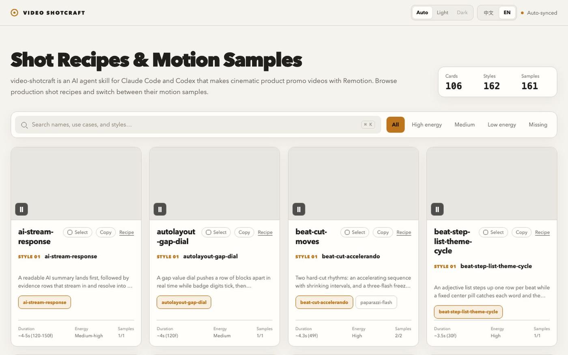Click the Video Shotcraft logo icon
Screen dimensions: 568x355
click(14, 13)
